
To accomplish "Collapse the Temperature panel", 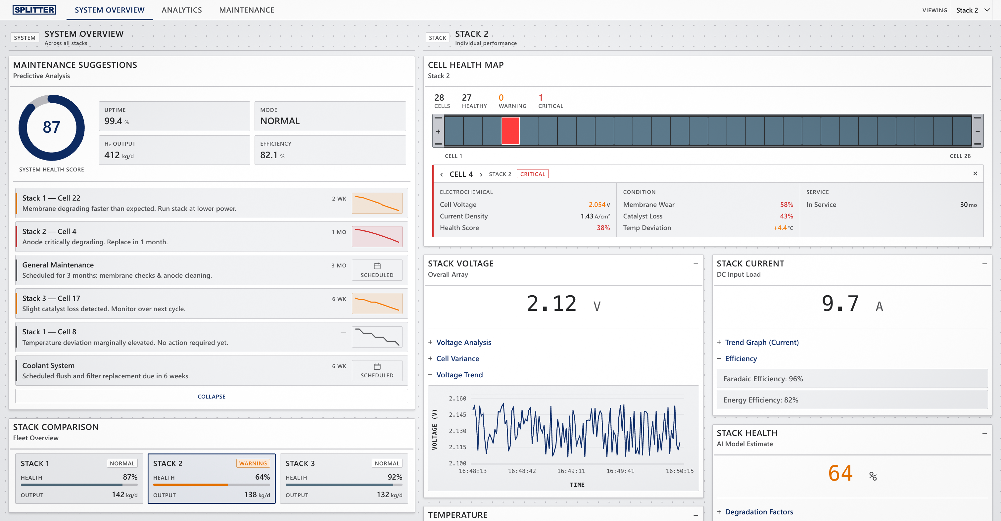I will point(695,515).
